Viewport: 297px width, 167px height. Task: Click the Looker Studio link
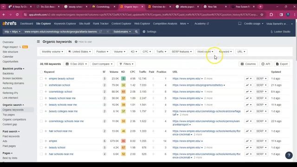(280, 32)
